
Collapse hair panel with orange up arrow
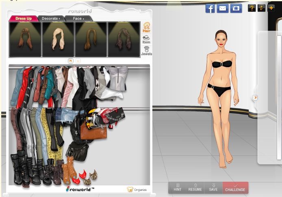click(70, 61)
